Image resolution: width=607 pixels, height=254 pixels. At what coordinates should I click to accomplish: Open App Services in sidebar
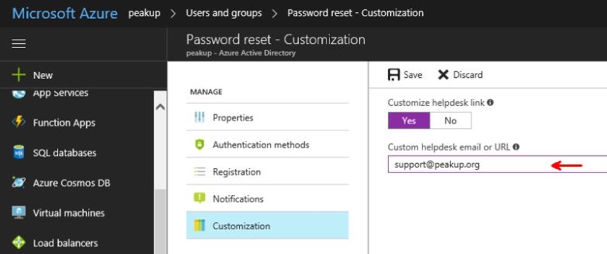point(61,93)
